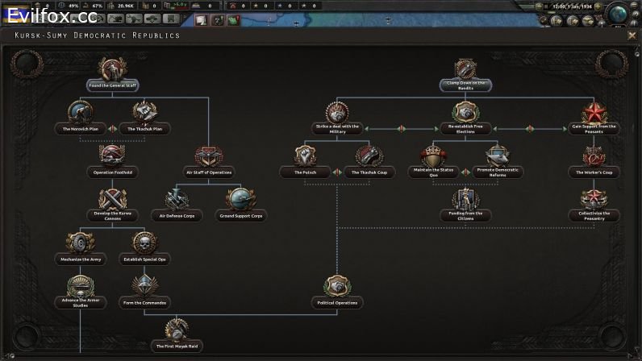Viewport: 642px width, 361px height.
Task: Open the Political Operations focus
Action: click(337, 289)
